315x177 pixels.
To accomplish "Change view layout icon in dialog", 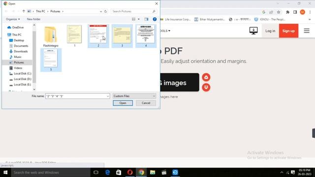I will coord(133,19).
